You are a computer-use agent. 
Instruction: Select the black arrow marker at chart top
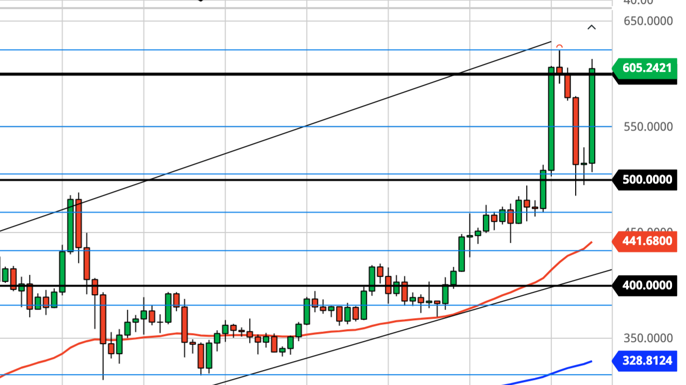click(x=200, y=1)
